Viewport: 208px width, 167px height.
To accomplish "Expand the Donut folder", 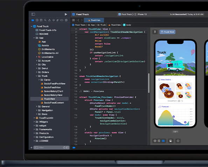I will (37, 68).
